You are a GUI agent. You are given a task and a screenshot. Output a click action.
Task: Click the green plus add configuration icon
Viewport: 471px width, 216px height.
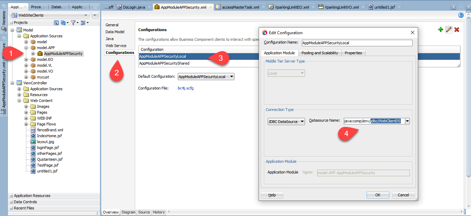(440, 30)
